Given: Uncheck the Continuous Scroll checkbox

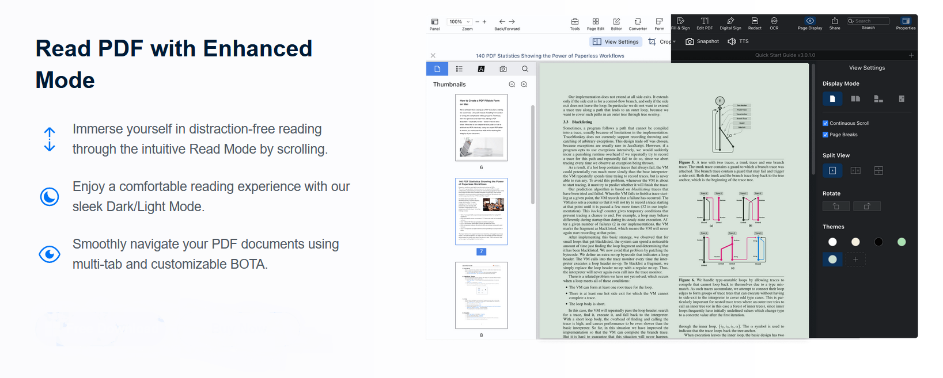Looking at the screenshot, I should 825,123.
